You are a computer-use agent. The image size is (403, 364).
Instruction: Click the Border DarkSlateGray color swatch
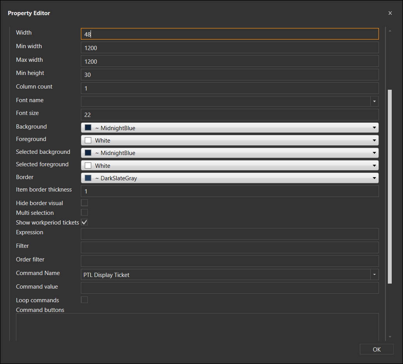coord(88,178)
